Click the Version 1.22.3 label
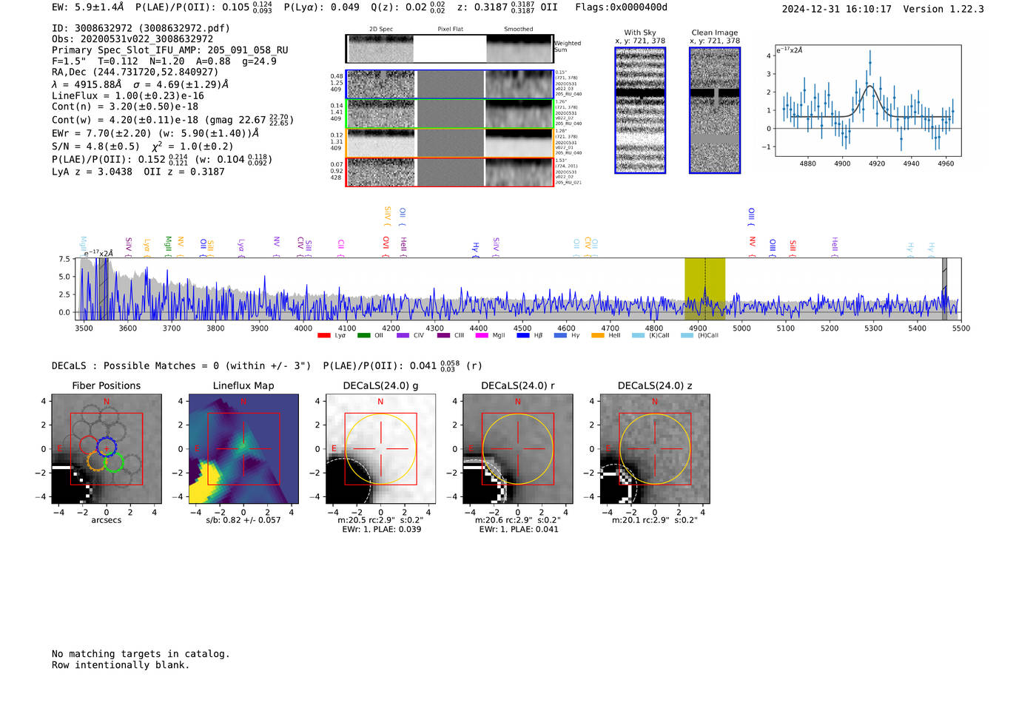 (x=943, y=9)
